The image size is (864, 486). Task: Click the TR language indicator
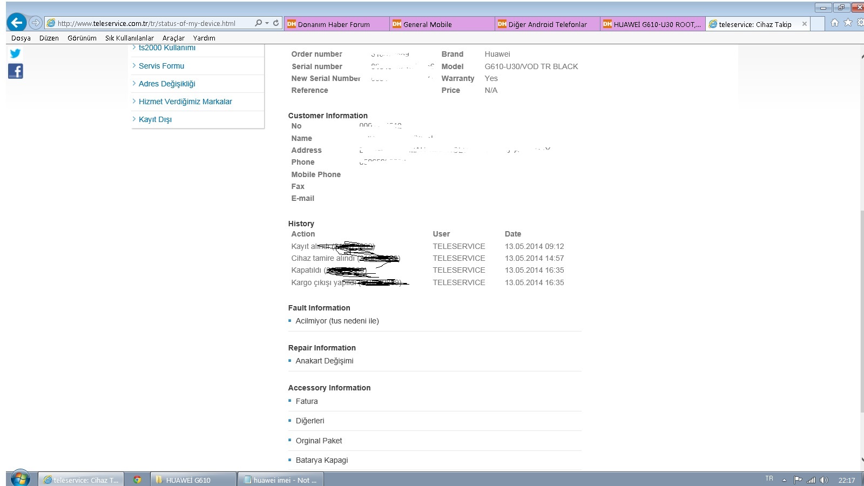(x=769, y=479)
